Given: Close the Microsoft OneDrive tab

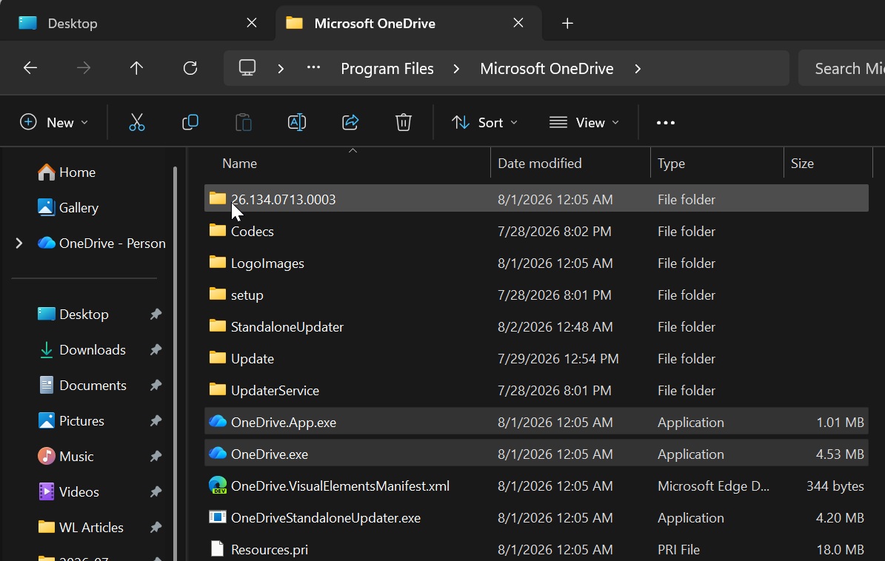Looking at the screenshot, I should [x=518, y=22].
